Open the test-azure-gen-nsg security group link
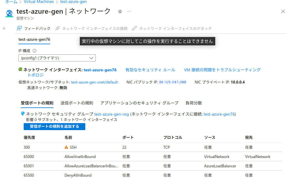The width and height of the screenshot is (286, 179). click(x=111, y=114)
